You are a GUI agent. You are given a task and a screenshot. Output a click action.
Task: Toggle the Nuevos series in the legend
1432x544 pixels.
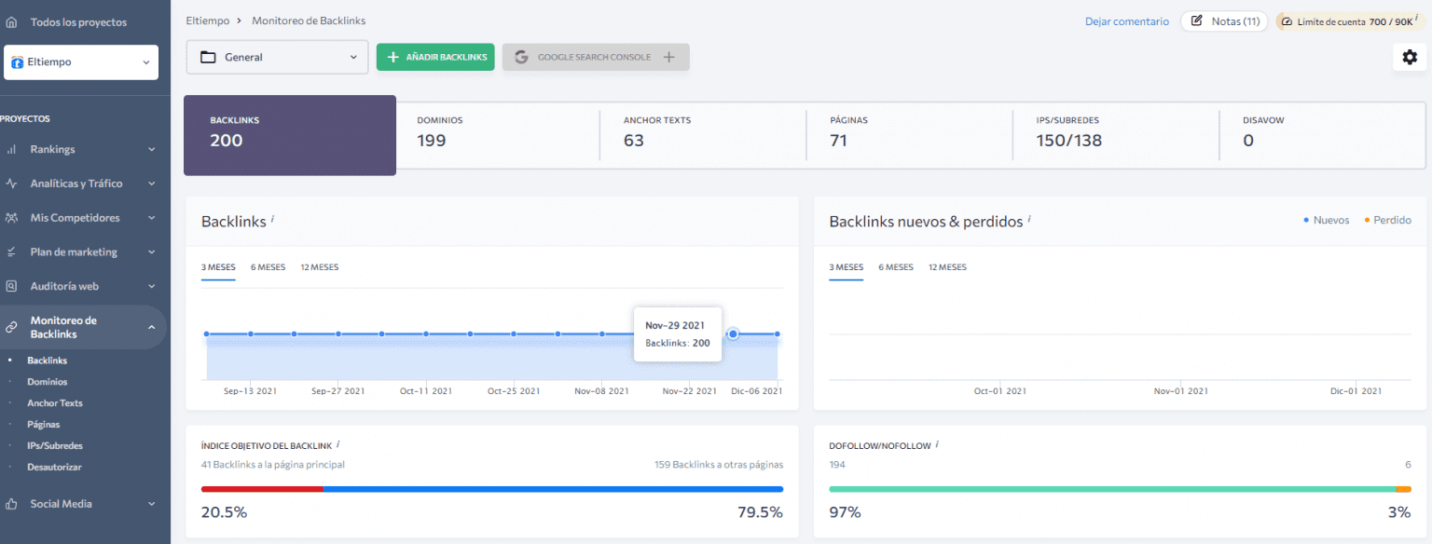[1326, 220]
